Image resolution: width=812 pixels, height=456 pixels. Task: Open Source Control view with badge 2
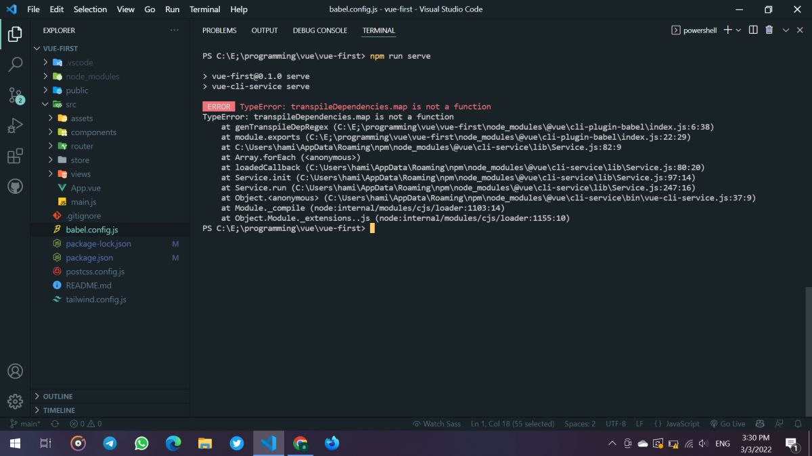point(15,95)
